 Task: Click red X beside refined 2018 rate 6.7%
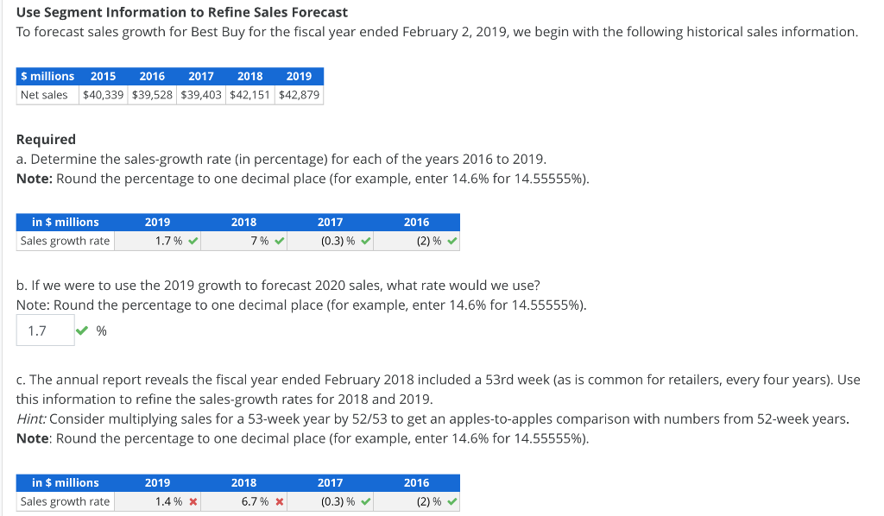pos(280,502)
